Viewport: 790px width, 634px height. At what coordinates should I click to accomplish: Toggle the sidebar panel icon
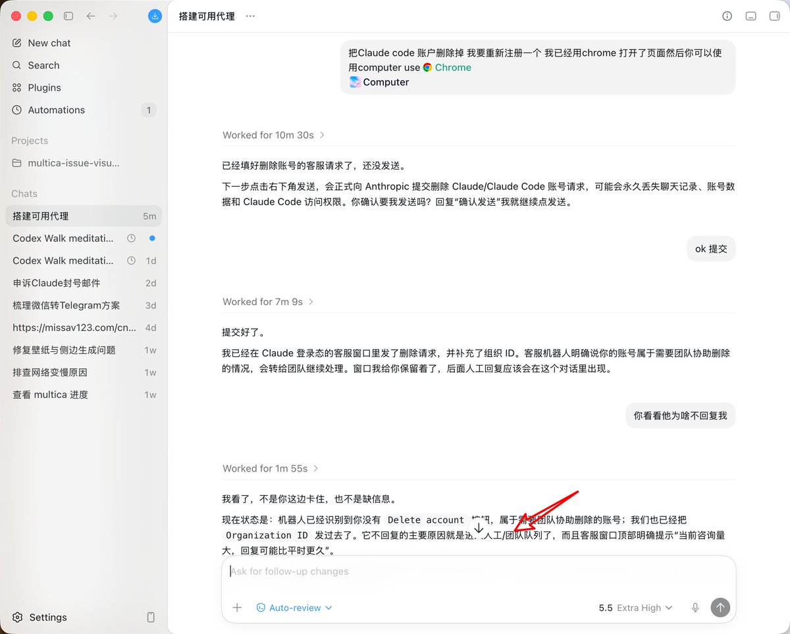(x=68, y=16)
